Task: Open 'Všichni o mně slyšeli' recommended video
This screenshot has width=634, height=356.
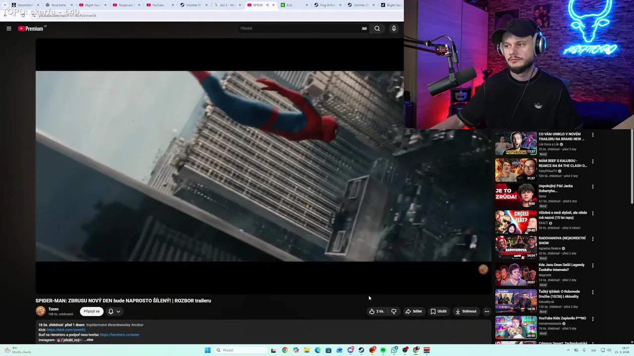Action: point(516,222)
